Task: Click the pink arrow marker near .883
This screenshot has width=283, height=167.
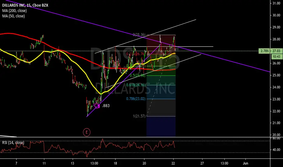Action: (97, 106)
